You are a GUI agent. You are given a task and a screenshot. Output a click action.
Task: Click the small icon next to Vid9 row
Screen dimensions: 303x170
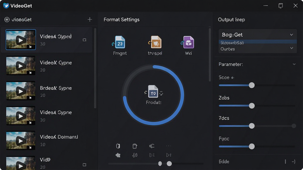point(84,165)
